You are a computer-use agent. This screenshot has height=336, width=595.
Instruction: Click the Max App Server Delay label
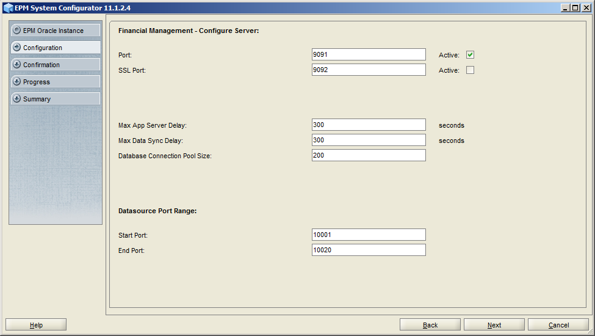tap(153, 125)
